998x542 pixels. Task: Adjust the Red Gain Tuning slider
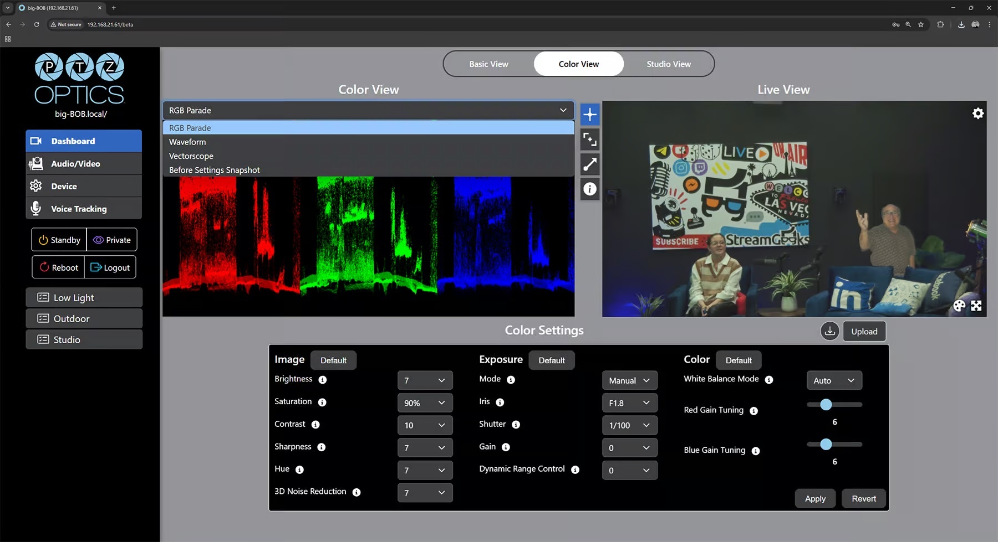(x=826, y=405)
